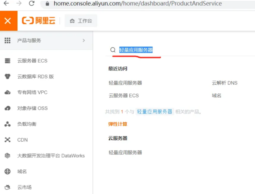Open 云服务器 ECS in the sidebar

(32, 61)
